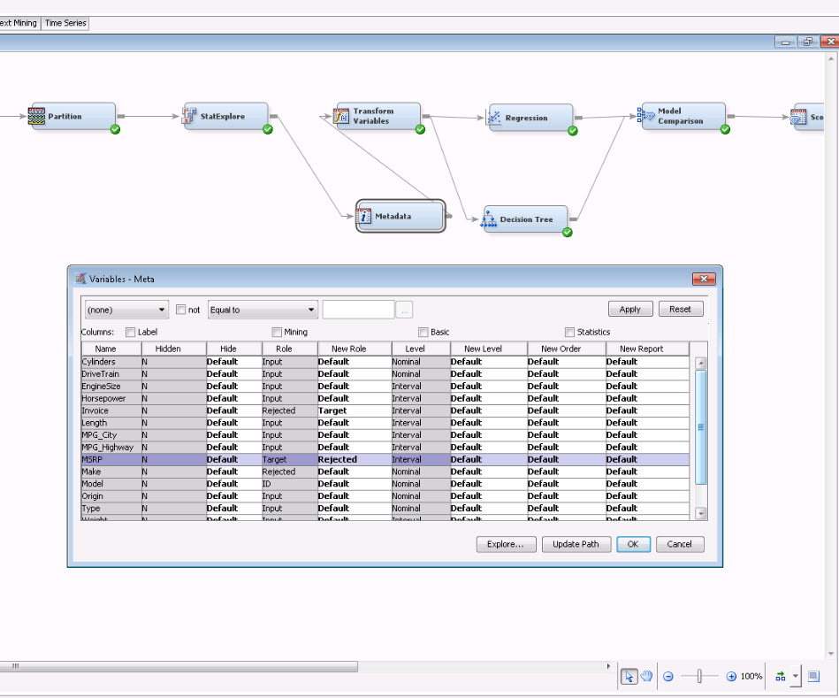Click the Zoom In magnifier icon
This screenshot has height=698, width=839.
point(729,676)
